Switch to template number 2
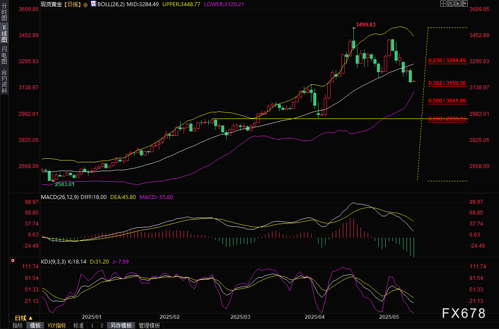This screenshot has height=329, width=499. [102, 325]
